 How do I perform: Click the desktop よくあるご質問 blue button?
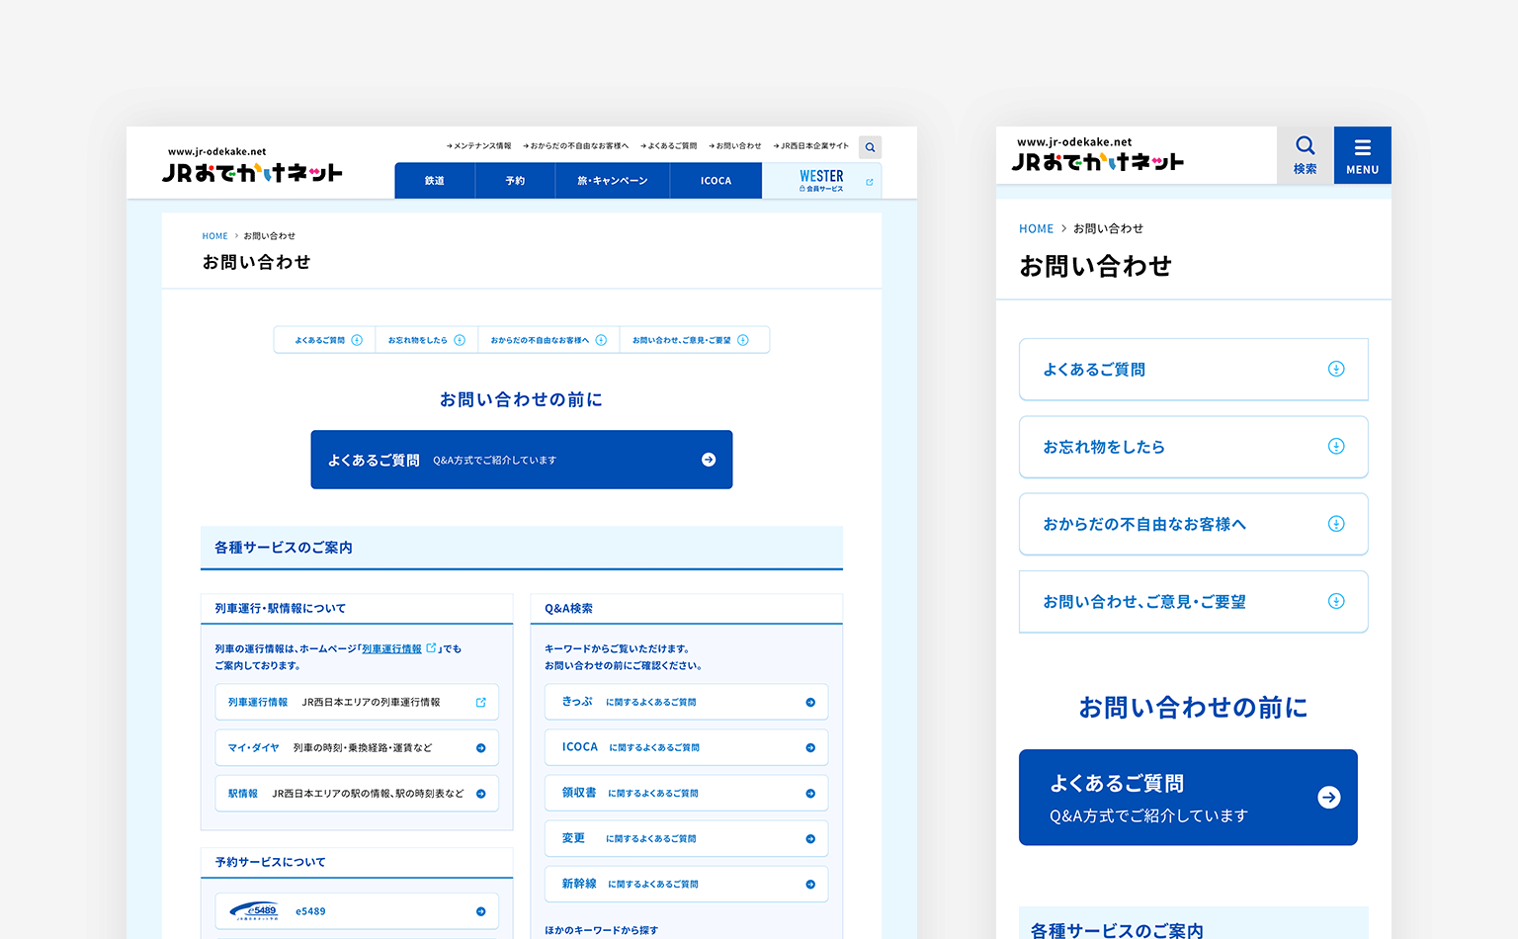521,460
